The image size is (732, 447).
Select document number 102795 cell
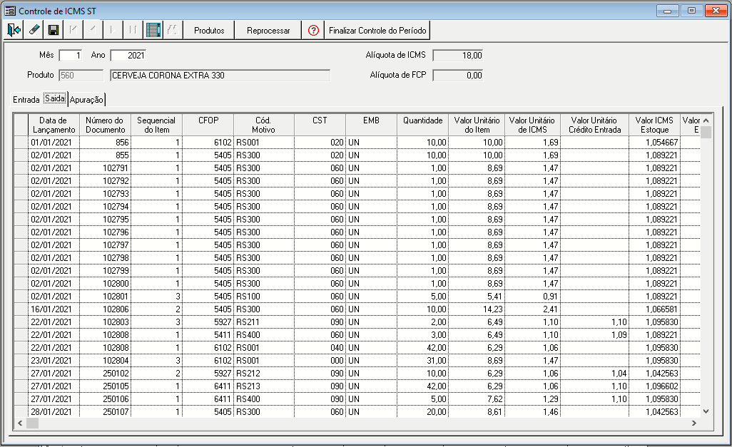[x=105, y=220]
